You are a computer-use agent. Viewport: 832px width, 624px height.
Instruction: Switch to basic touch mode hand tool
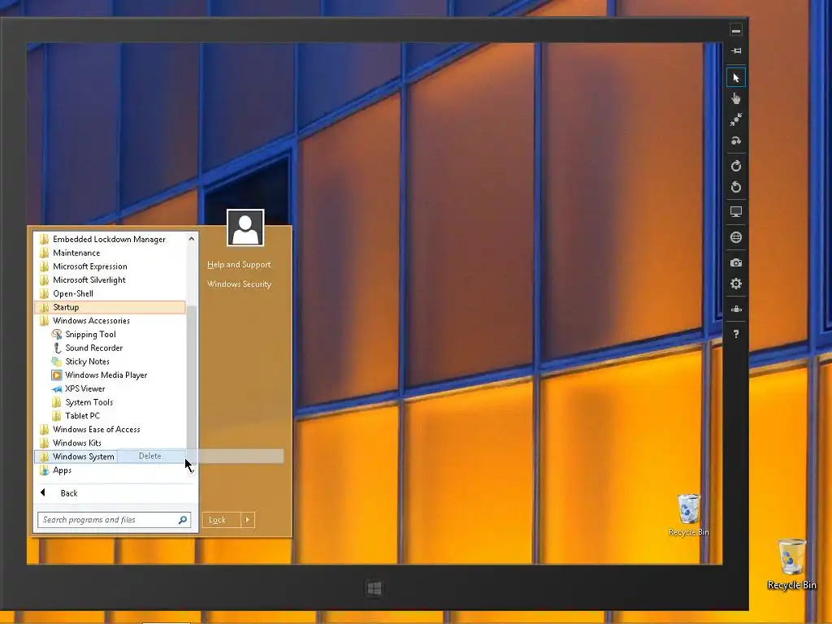tap(736, 98)
